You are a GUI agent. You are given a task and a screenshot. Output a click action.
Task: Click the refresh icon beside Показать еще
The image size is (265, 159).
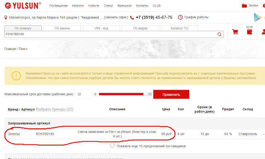point(112,146)
